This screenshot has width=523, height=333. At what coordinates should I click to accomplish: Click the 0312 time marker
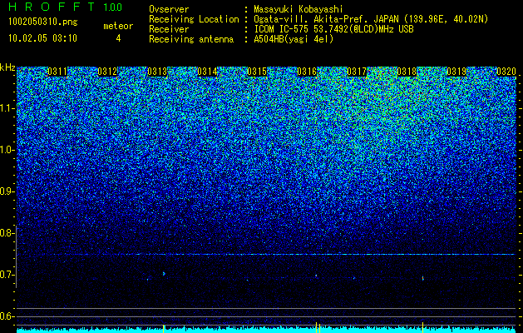click(107, 72)
